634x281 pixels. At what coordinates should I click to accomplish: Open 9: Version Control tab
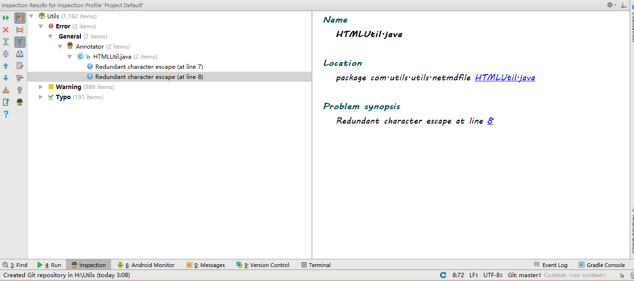(x=263, y=265)
